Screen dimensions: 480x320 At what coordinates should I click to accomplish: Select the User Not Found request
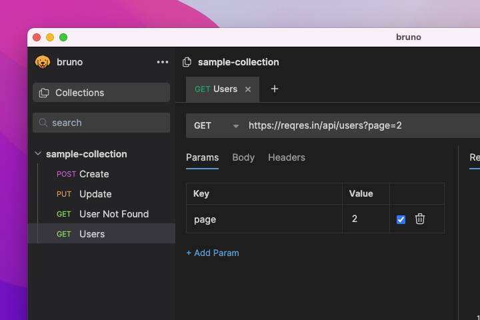[113, 214]
